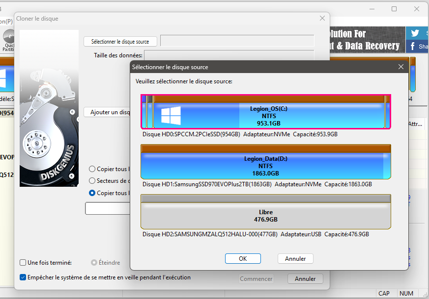The image size is (429, 299).
Task: Click the empty text box below the copy options
Action: pyautogui.click(x=108, y=208)
